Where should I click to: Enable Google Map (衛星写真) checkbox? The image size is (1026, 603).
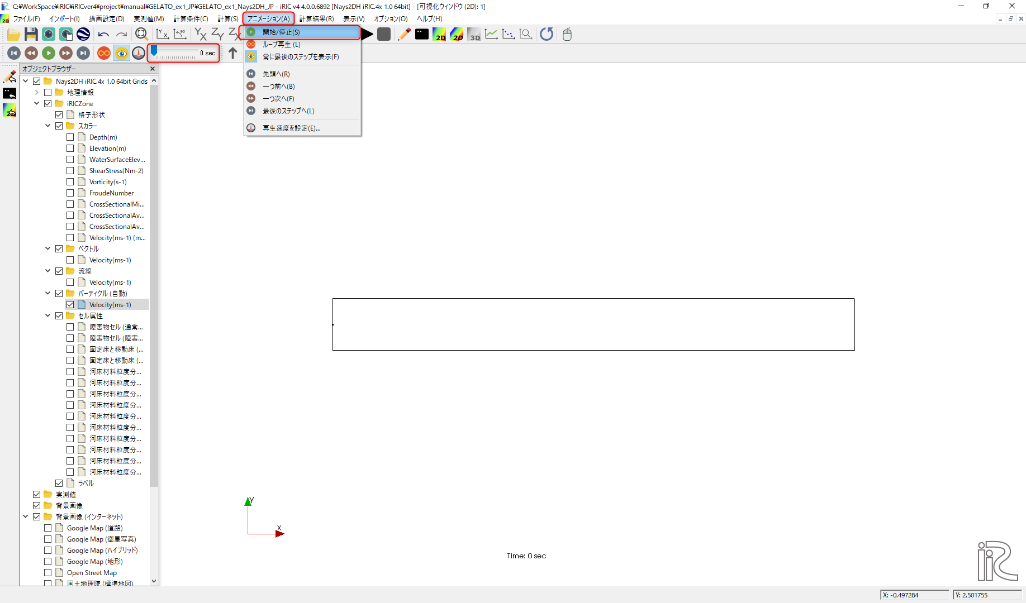tap(47, 539)
